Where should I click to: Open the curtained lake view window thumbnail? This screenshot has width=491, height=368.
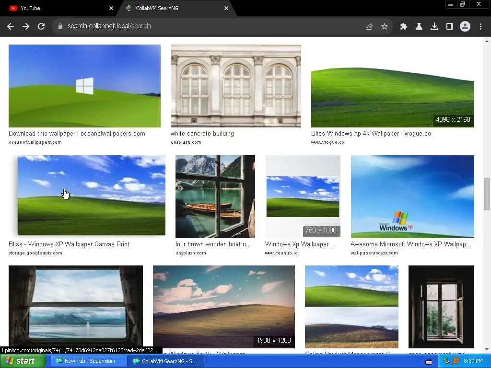click(76, 307)
